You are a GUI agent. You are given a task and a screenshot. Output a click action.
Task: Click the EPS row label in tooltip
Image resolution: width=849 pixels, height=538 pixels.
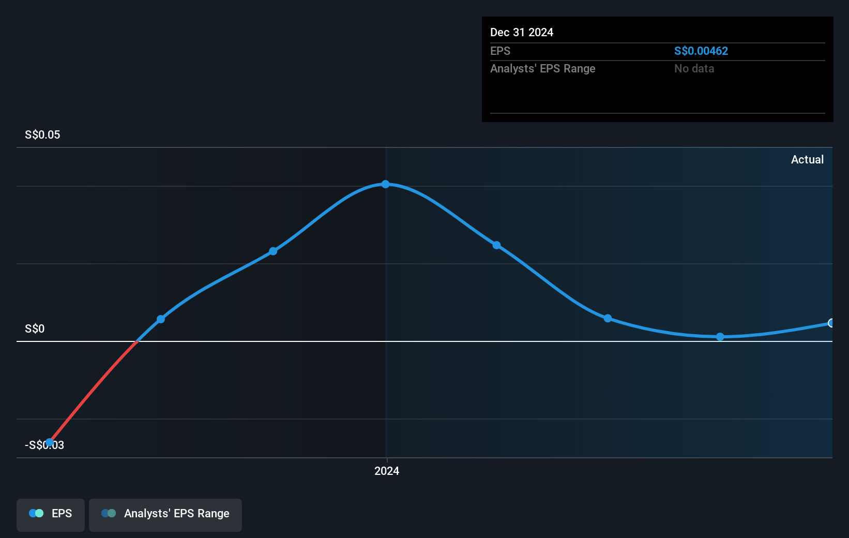coord(500,51)
